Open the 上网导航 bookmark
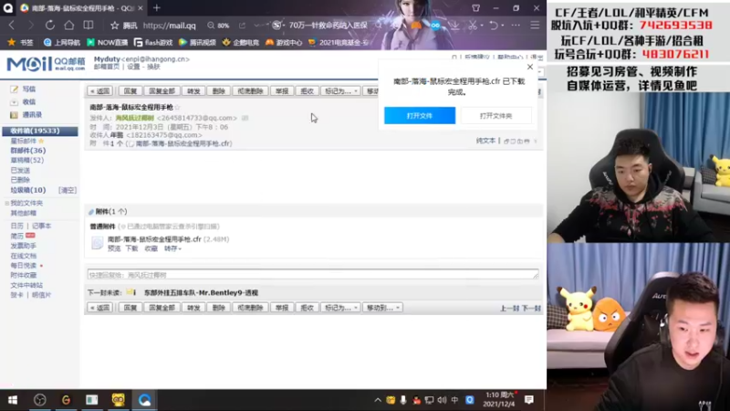730x411 pixels. pyautogui.click(x=61, y=42)
